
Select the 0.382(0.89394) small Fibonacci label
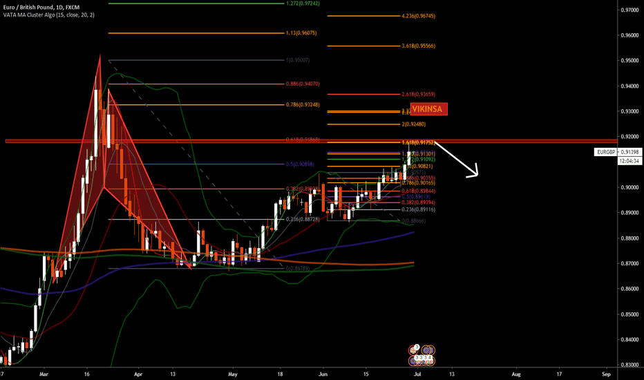[x=418, y=202]
